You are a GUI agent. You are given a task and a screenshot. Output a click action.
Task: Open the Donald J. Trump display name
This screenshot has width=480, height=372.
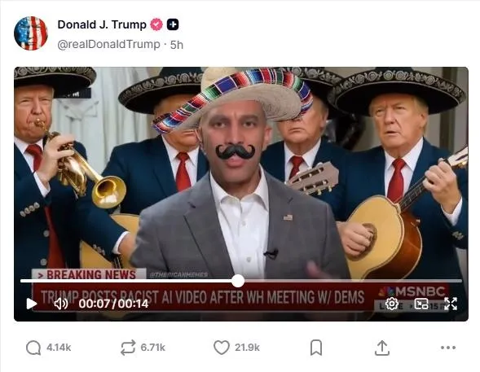(x=102, y=24)
